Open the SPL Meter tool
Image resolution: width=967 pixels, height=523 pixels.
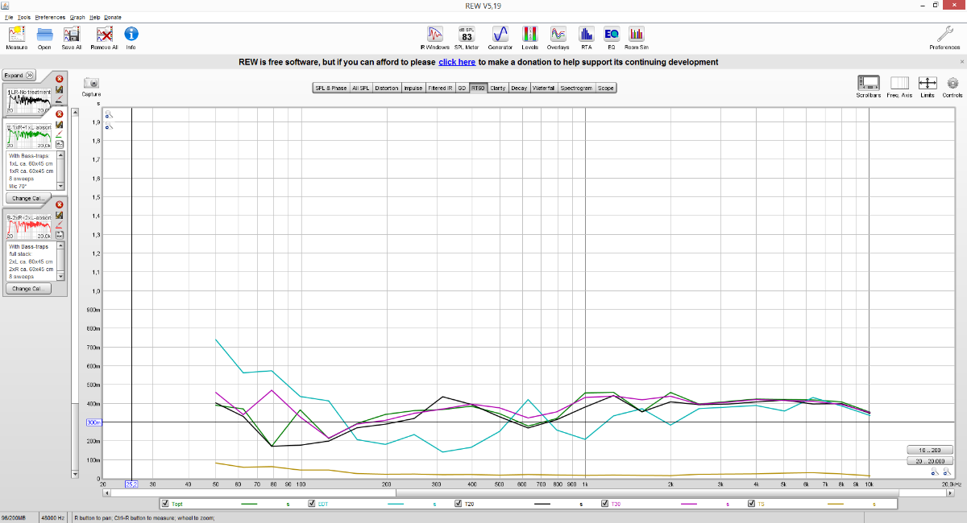pos(467,36)
